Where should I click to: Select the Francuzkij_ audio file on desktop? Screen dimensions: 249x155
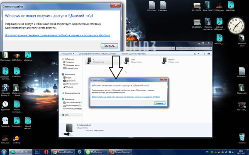click(17, 122)
